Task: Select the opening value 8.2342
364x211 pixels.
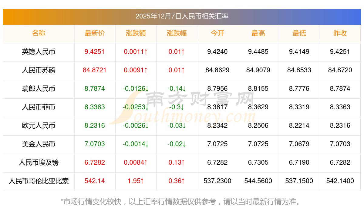Action: (217, 126)
